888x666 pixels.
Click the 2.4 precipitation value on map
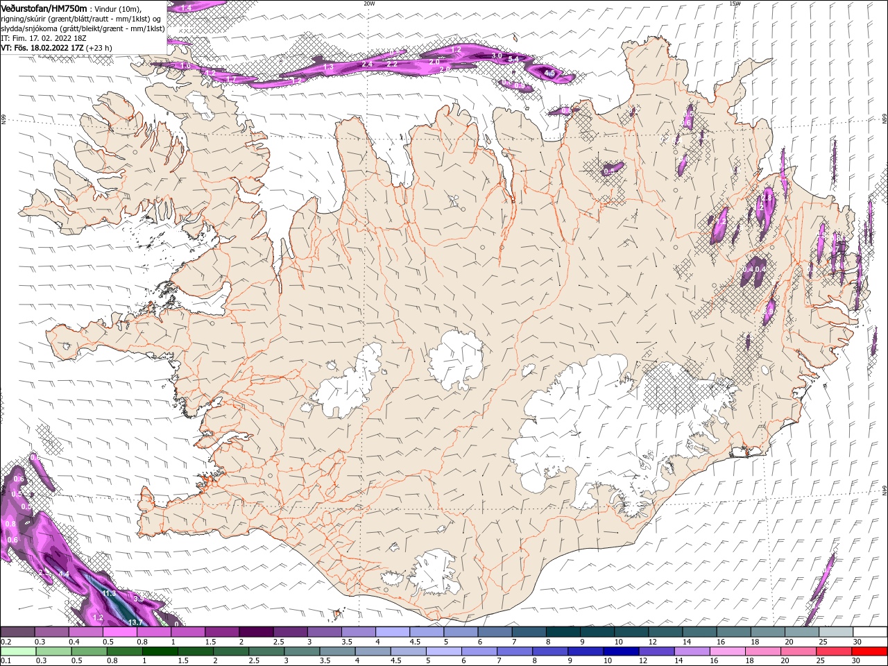pos(368,64)
